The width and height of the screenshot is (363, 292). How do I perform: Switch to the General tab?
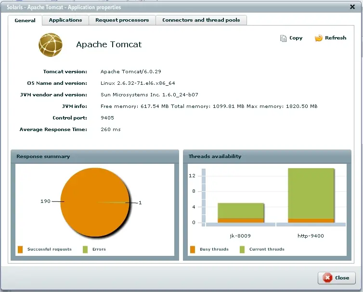[x=25, y=20]
